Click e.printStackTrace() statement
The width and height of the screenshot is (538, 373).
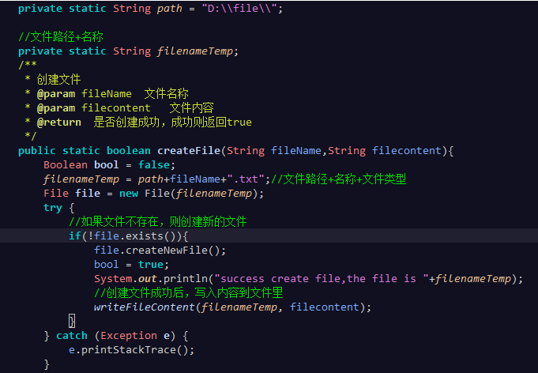(x=131, y=350)
